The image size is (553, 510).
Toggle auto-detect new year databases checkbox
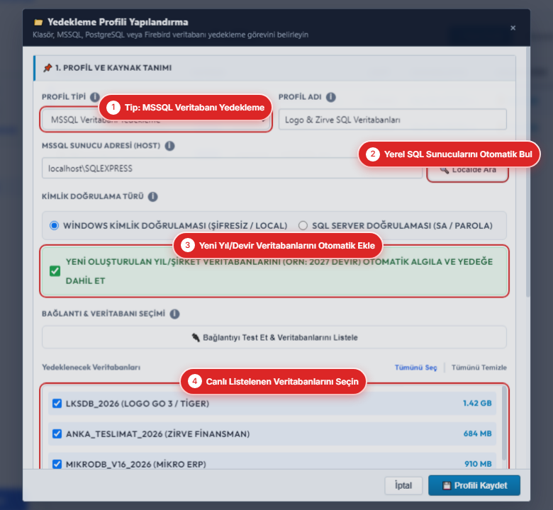[x=55, y=271]
